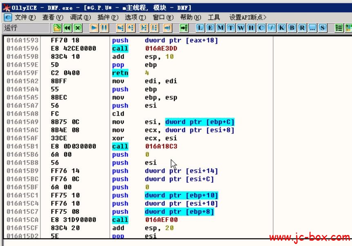Open breakpoints with the B button
The height and width of the screenshot is (246, 352).
(x=292, y=28)
